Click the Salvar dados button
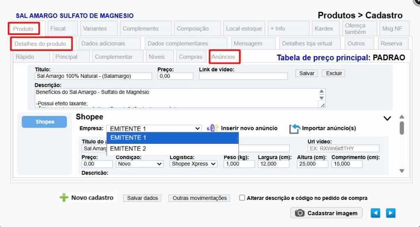 pyautogui.click(x=142, y=198)
